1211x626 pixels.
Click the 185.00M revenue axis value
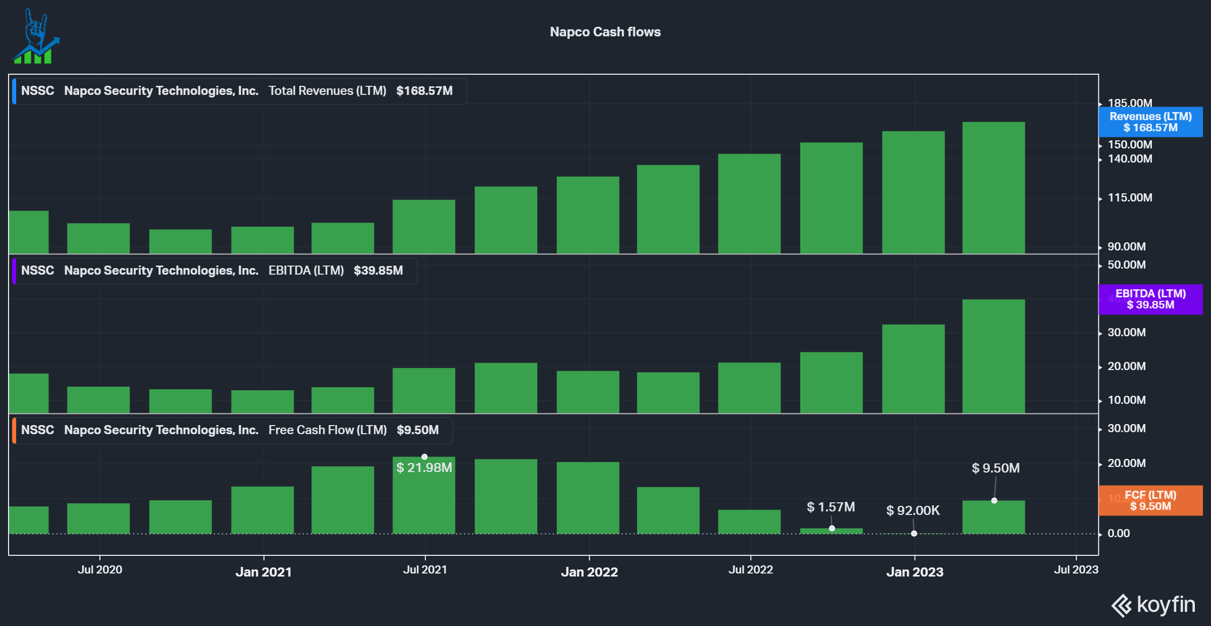point(1130,103)
